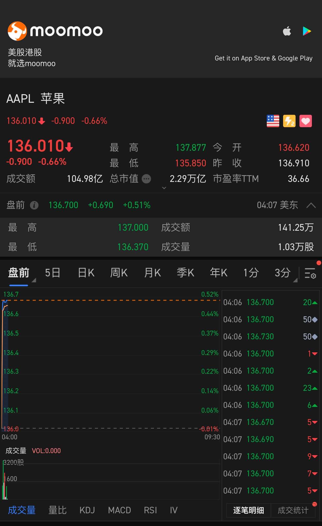Viewport: 322px width, 526px height.
Task: Open the 总市值 more-info bubble icon
Action: coord(146,179)
